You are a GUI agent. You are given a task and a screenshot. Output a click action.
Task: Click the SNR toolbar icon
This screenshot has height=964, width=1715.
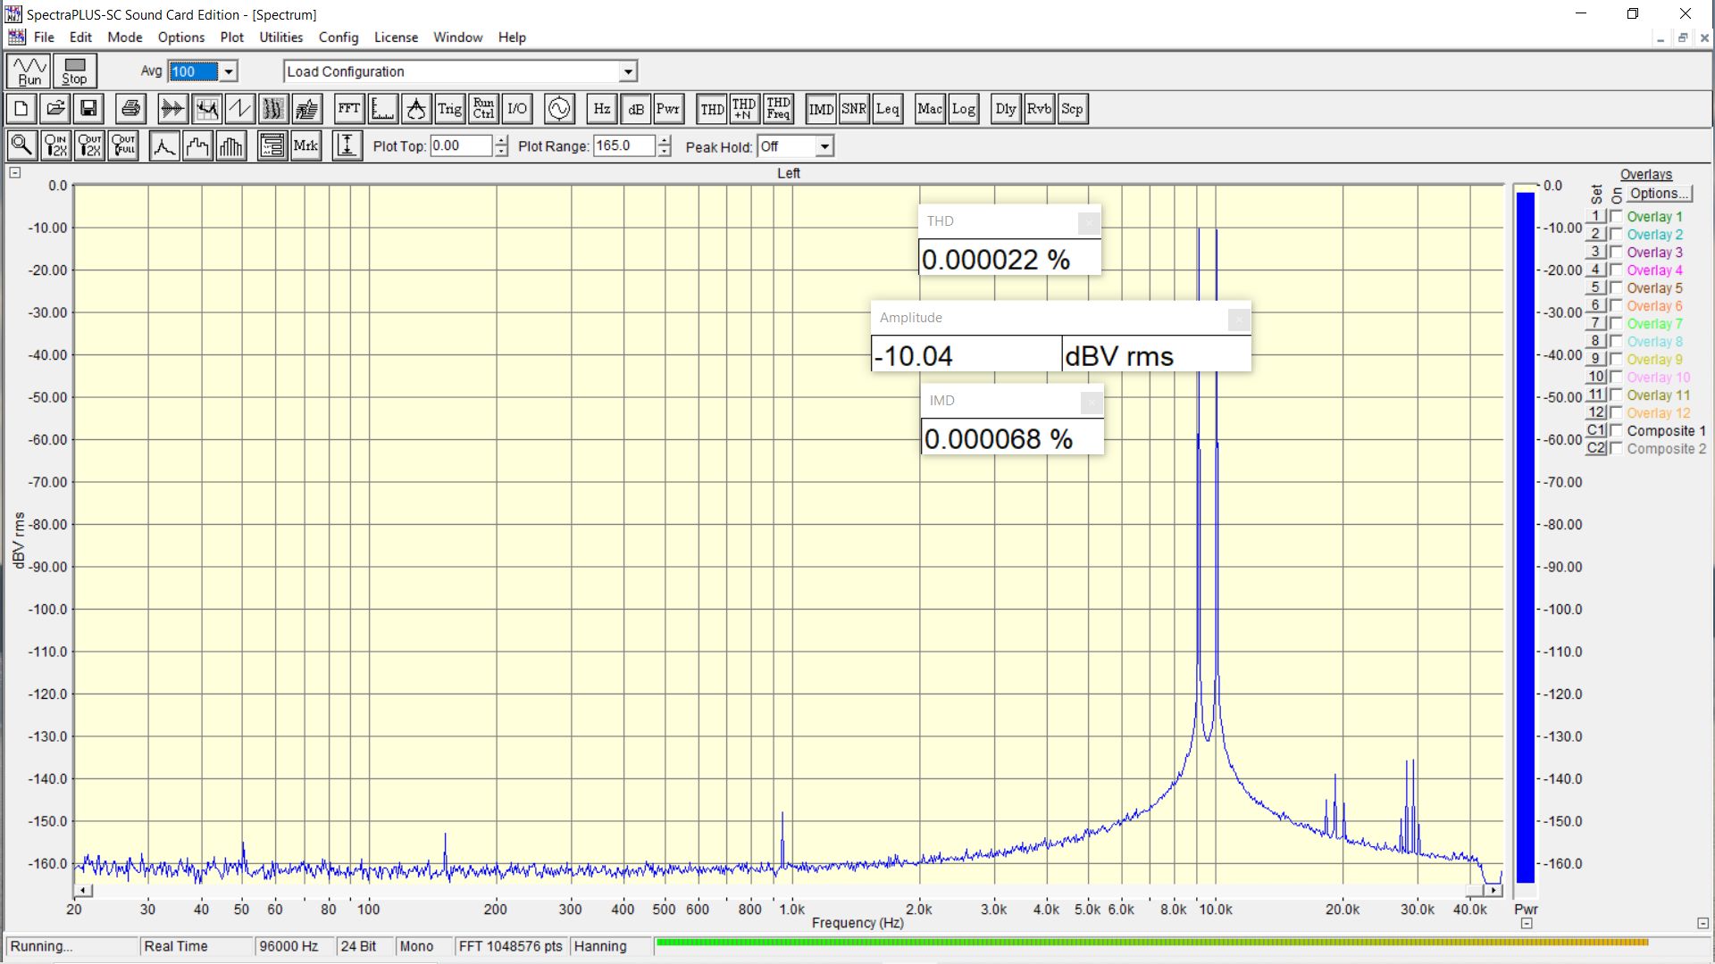click(854, 109)
